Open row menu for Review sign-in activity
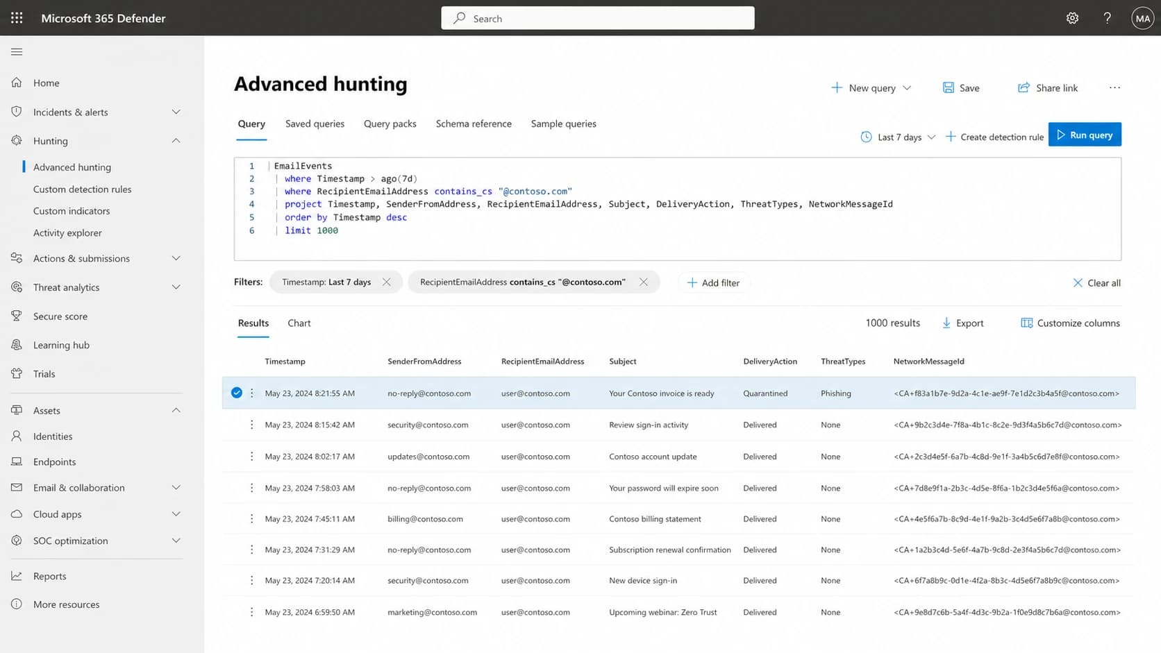 pos(251,425)
